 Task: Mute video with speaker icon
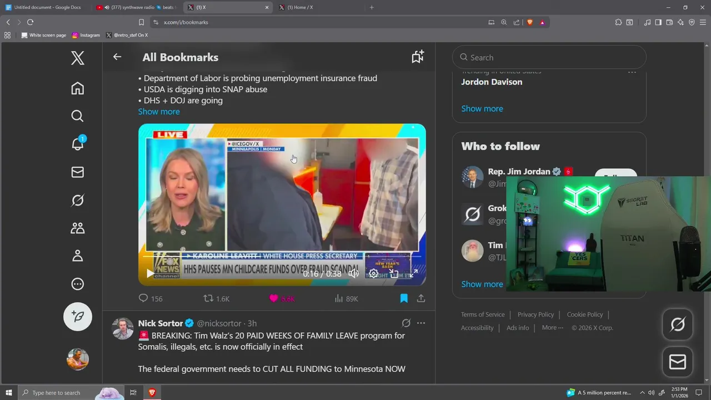(x=353, y=273)
